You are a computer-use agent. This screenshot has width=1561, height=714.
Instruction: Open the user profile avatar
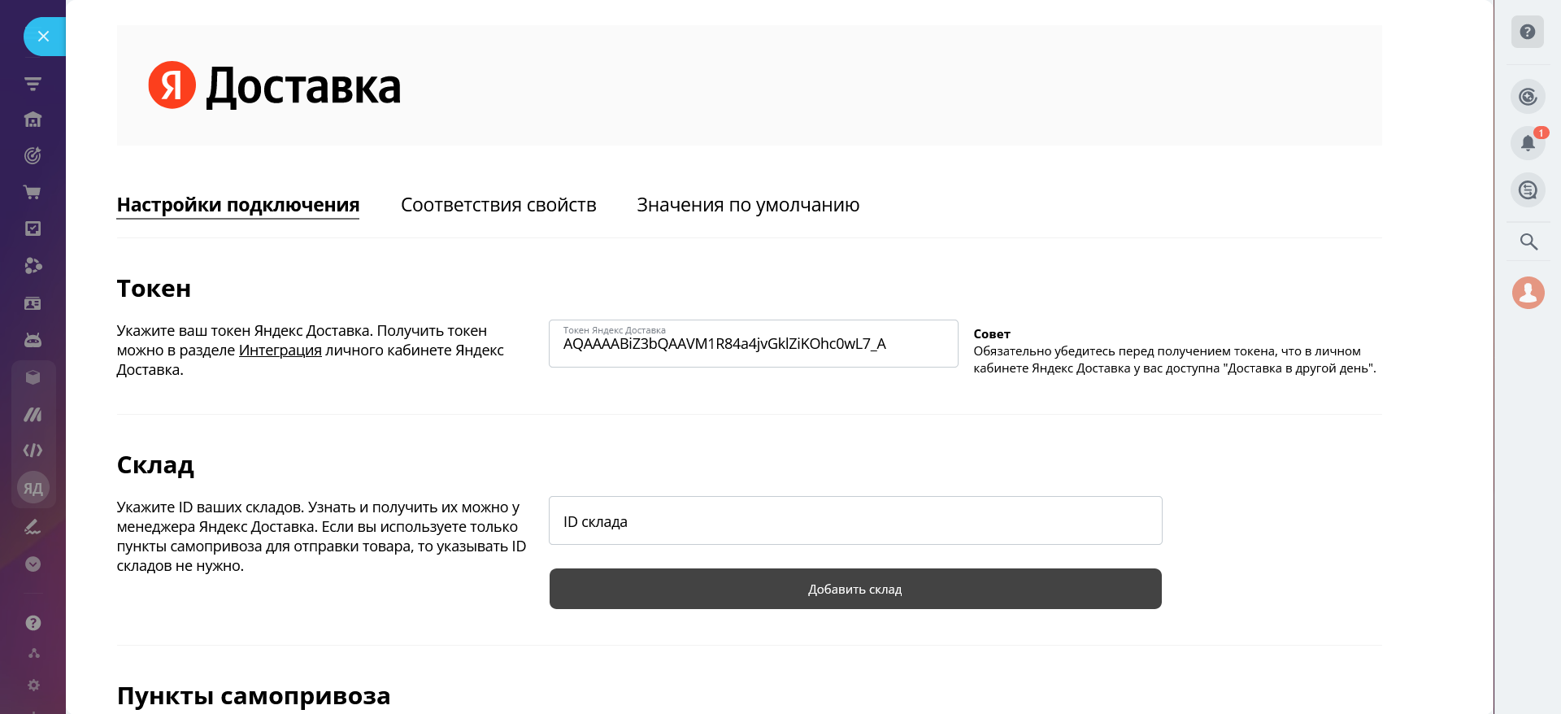tap(1528, 293)
